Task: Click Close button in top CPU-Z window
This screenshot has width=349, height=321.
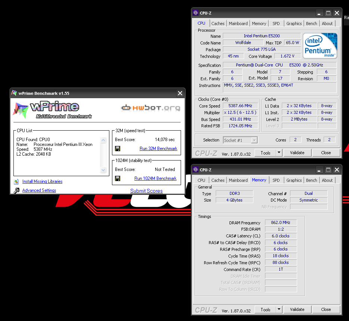Action: pos(326,153)
